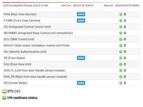This screenshot has height=107, width=143.
Task: Select DHS_FR Right front door handle row
Action: click(71, 77)
